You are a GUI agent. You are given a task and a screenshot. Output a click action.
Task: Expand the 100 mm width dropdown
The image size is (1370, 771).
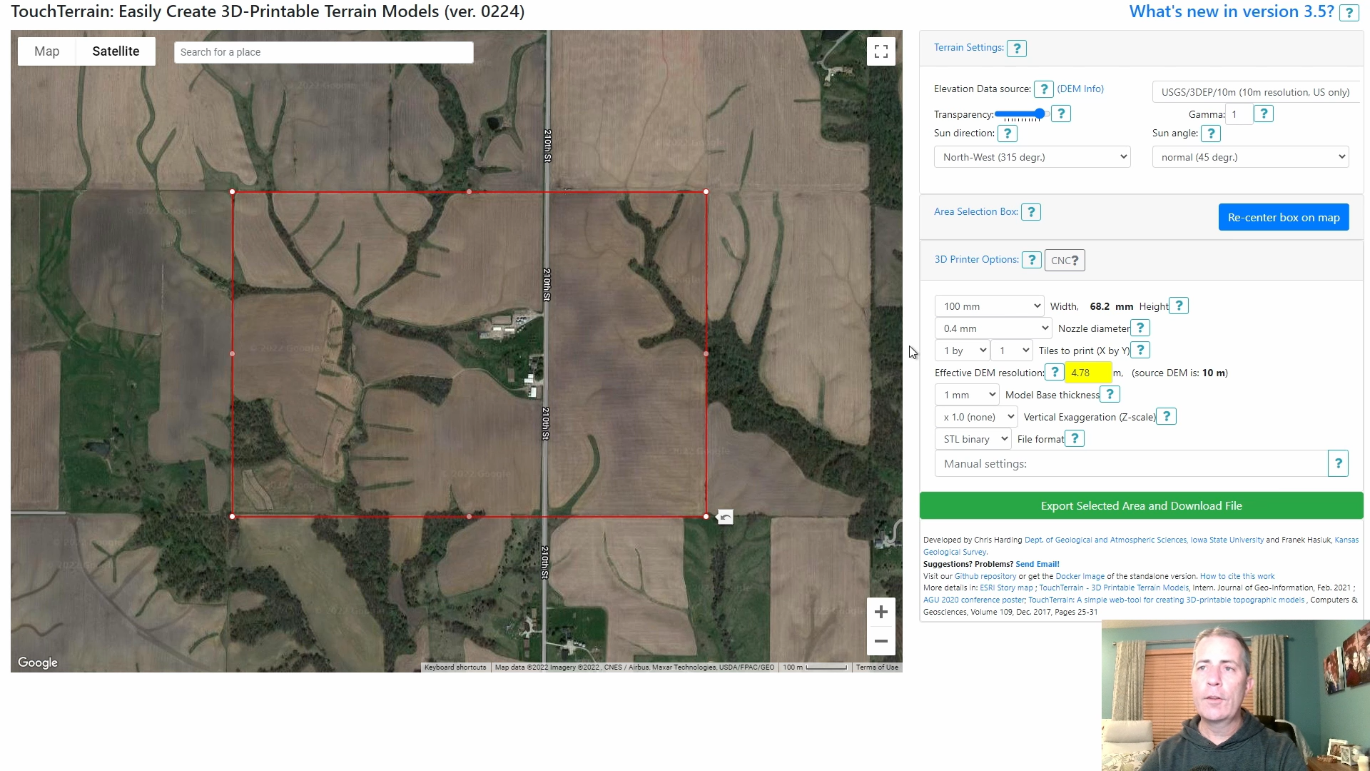point(989,306)
